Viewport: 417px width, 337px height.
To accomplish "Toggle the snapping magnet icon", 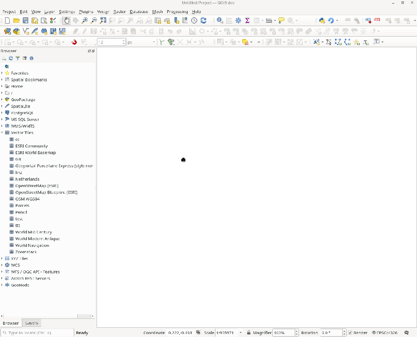I will (74, 42).
